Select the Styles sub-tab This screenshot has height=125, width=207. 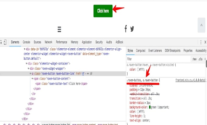[130, 50]
